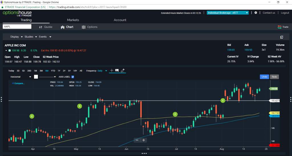Open the line style dropdown
This screenshot has width=292, height=156.
tap(48, 77)
